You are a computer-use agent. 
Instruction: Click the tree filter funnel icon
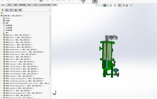(2, 13)
